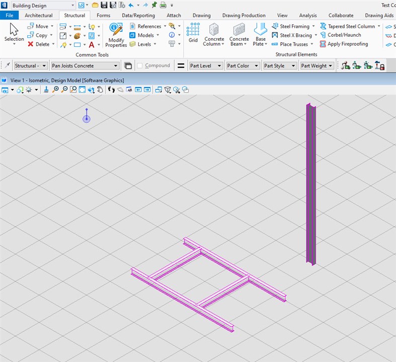Viewport: 396px width, 362px height.
Task: Click the catalog window button beside Compound
Action: tap(128, 65)
